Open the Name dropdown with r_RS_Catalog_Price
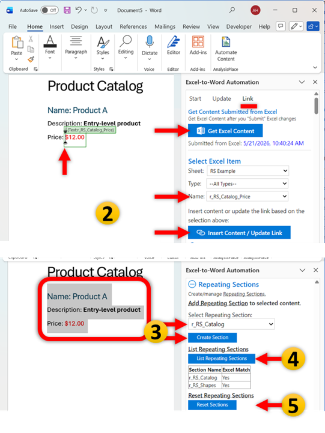The image size is (325, 433). [x=248, y=196]
